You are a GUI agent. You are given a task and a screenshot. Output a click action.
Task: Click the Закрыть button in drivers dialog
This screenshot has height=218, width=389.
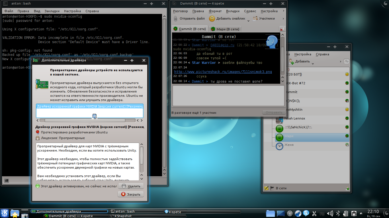(x=131, y=194)
